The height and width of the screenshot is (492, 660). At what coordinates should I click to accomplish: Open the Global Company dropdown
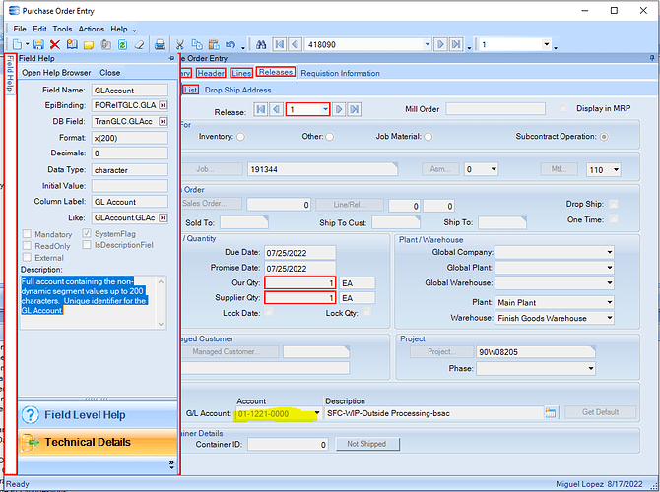pos(610,252)
